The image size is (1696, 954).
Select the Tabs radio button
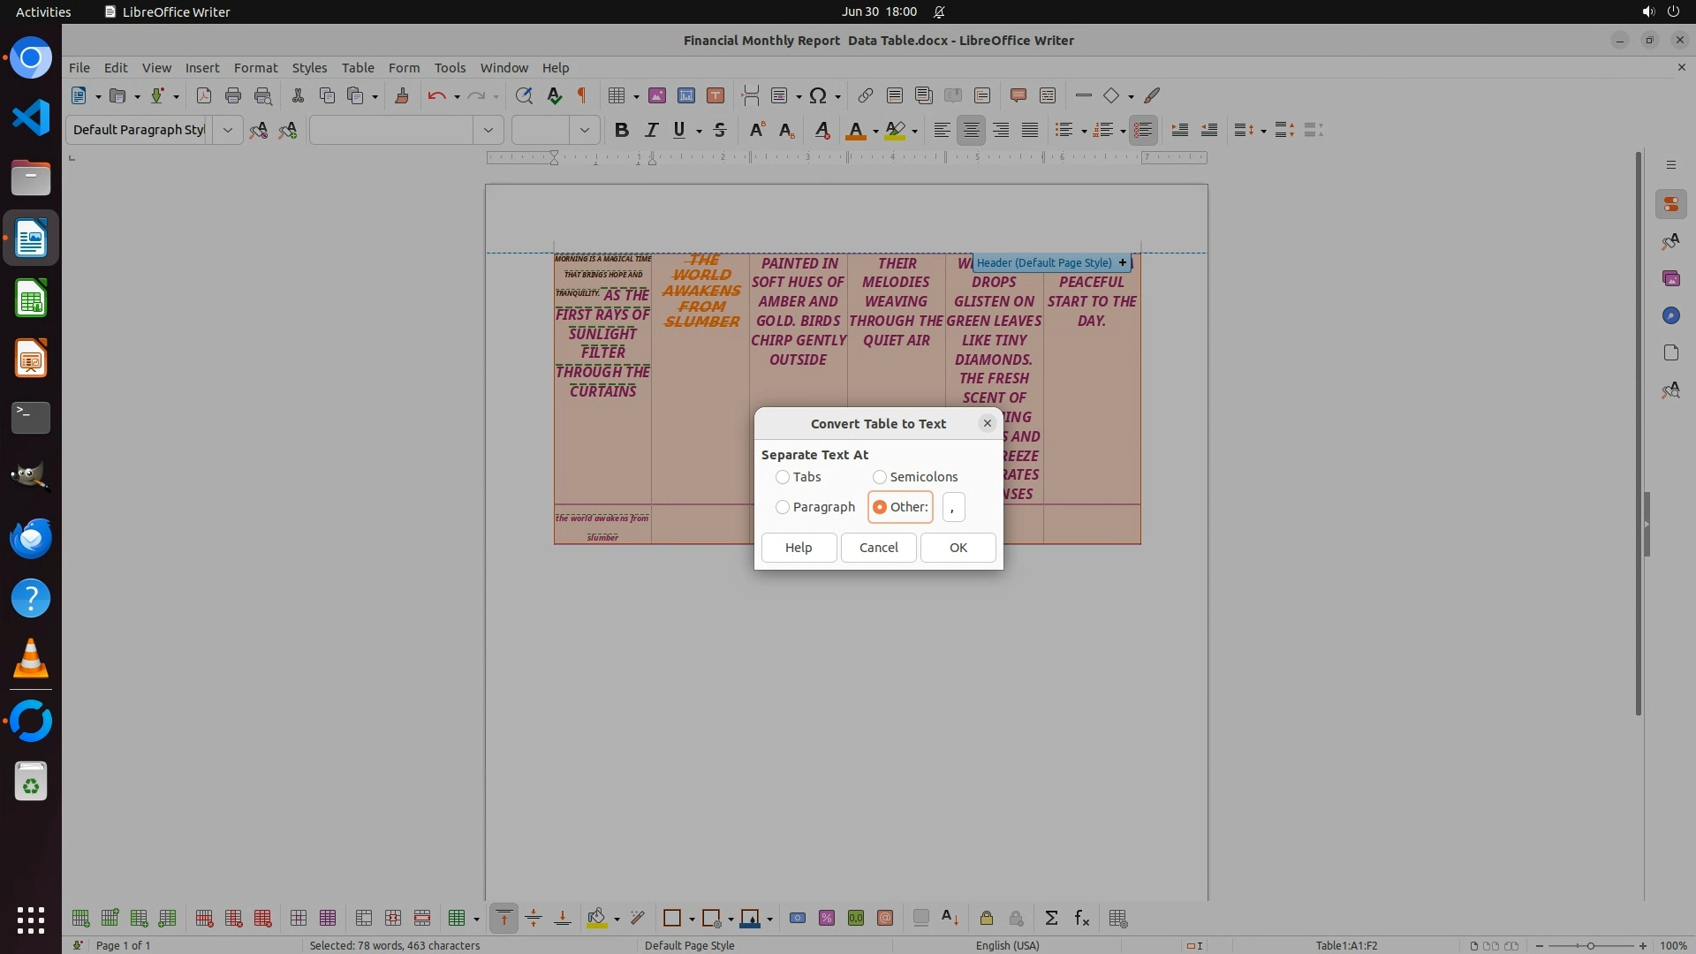pyautogui.click(x=783, y=477)
